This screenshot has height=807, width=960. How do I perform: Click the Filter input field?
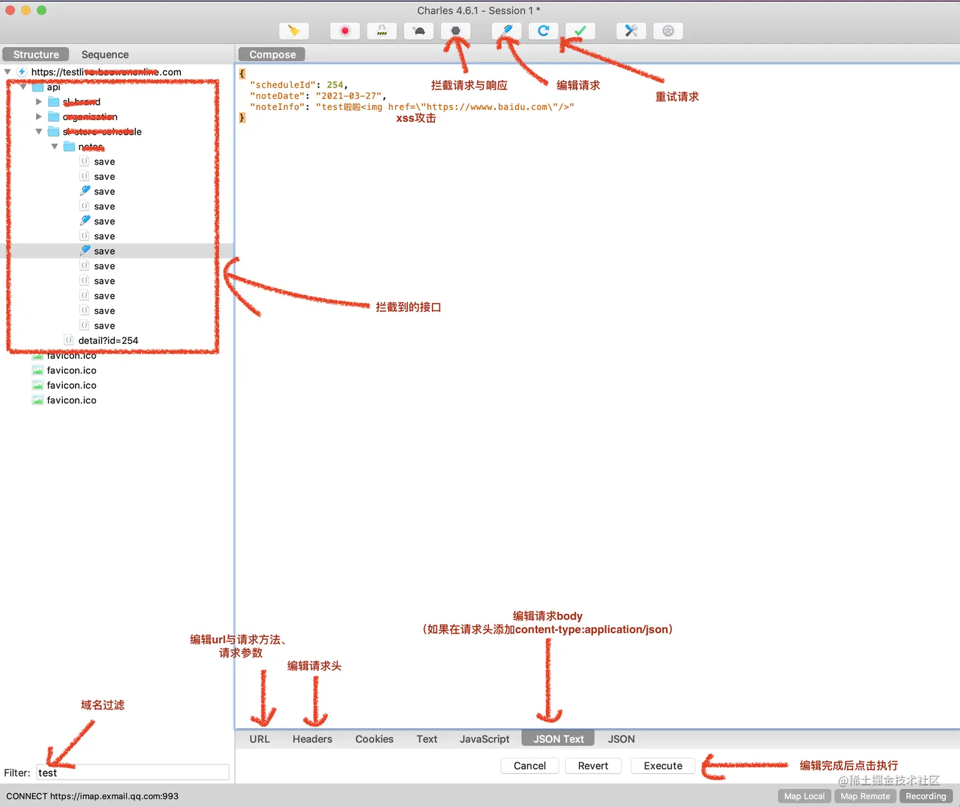133,772
